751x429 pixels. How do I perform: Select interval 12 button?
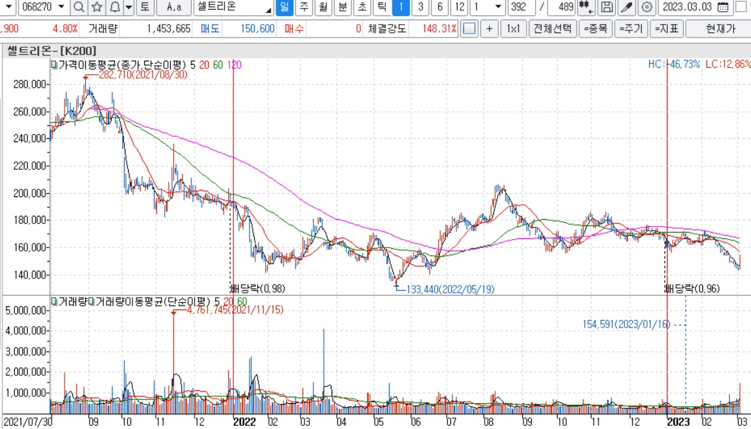tap(460, 6)
